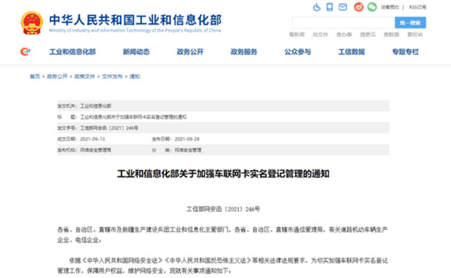Open 公众参与 navigation menu

[298, 52]
